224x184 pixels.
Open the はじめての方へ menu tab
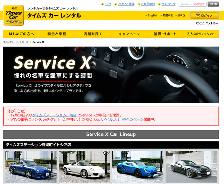(21, 34)
